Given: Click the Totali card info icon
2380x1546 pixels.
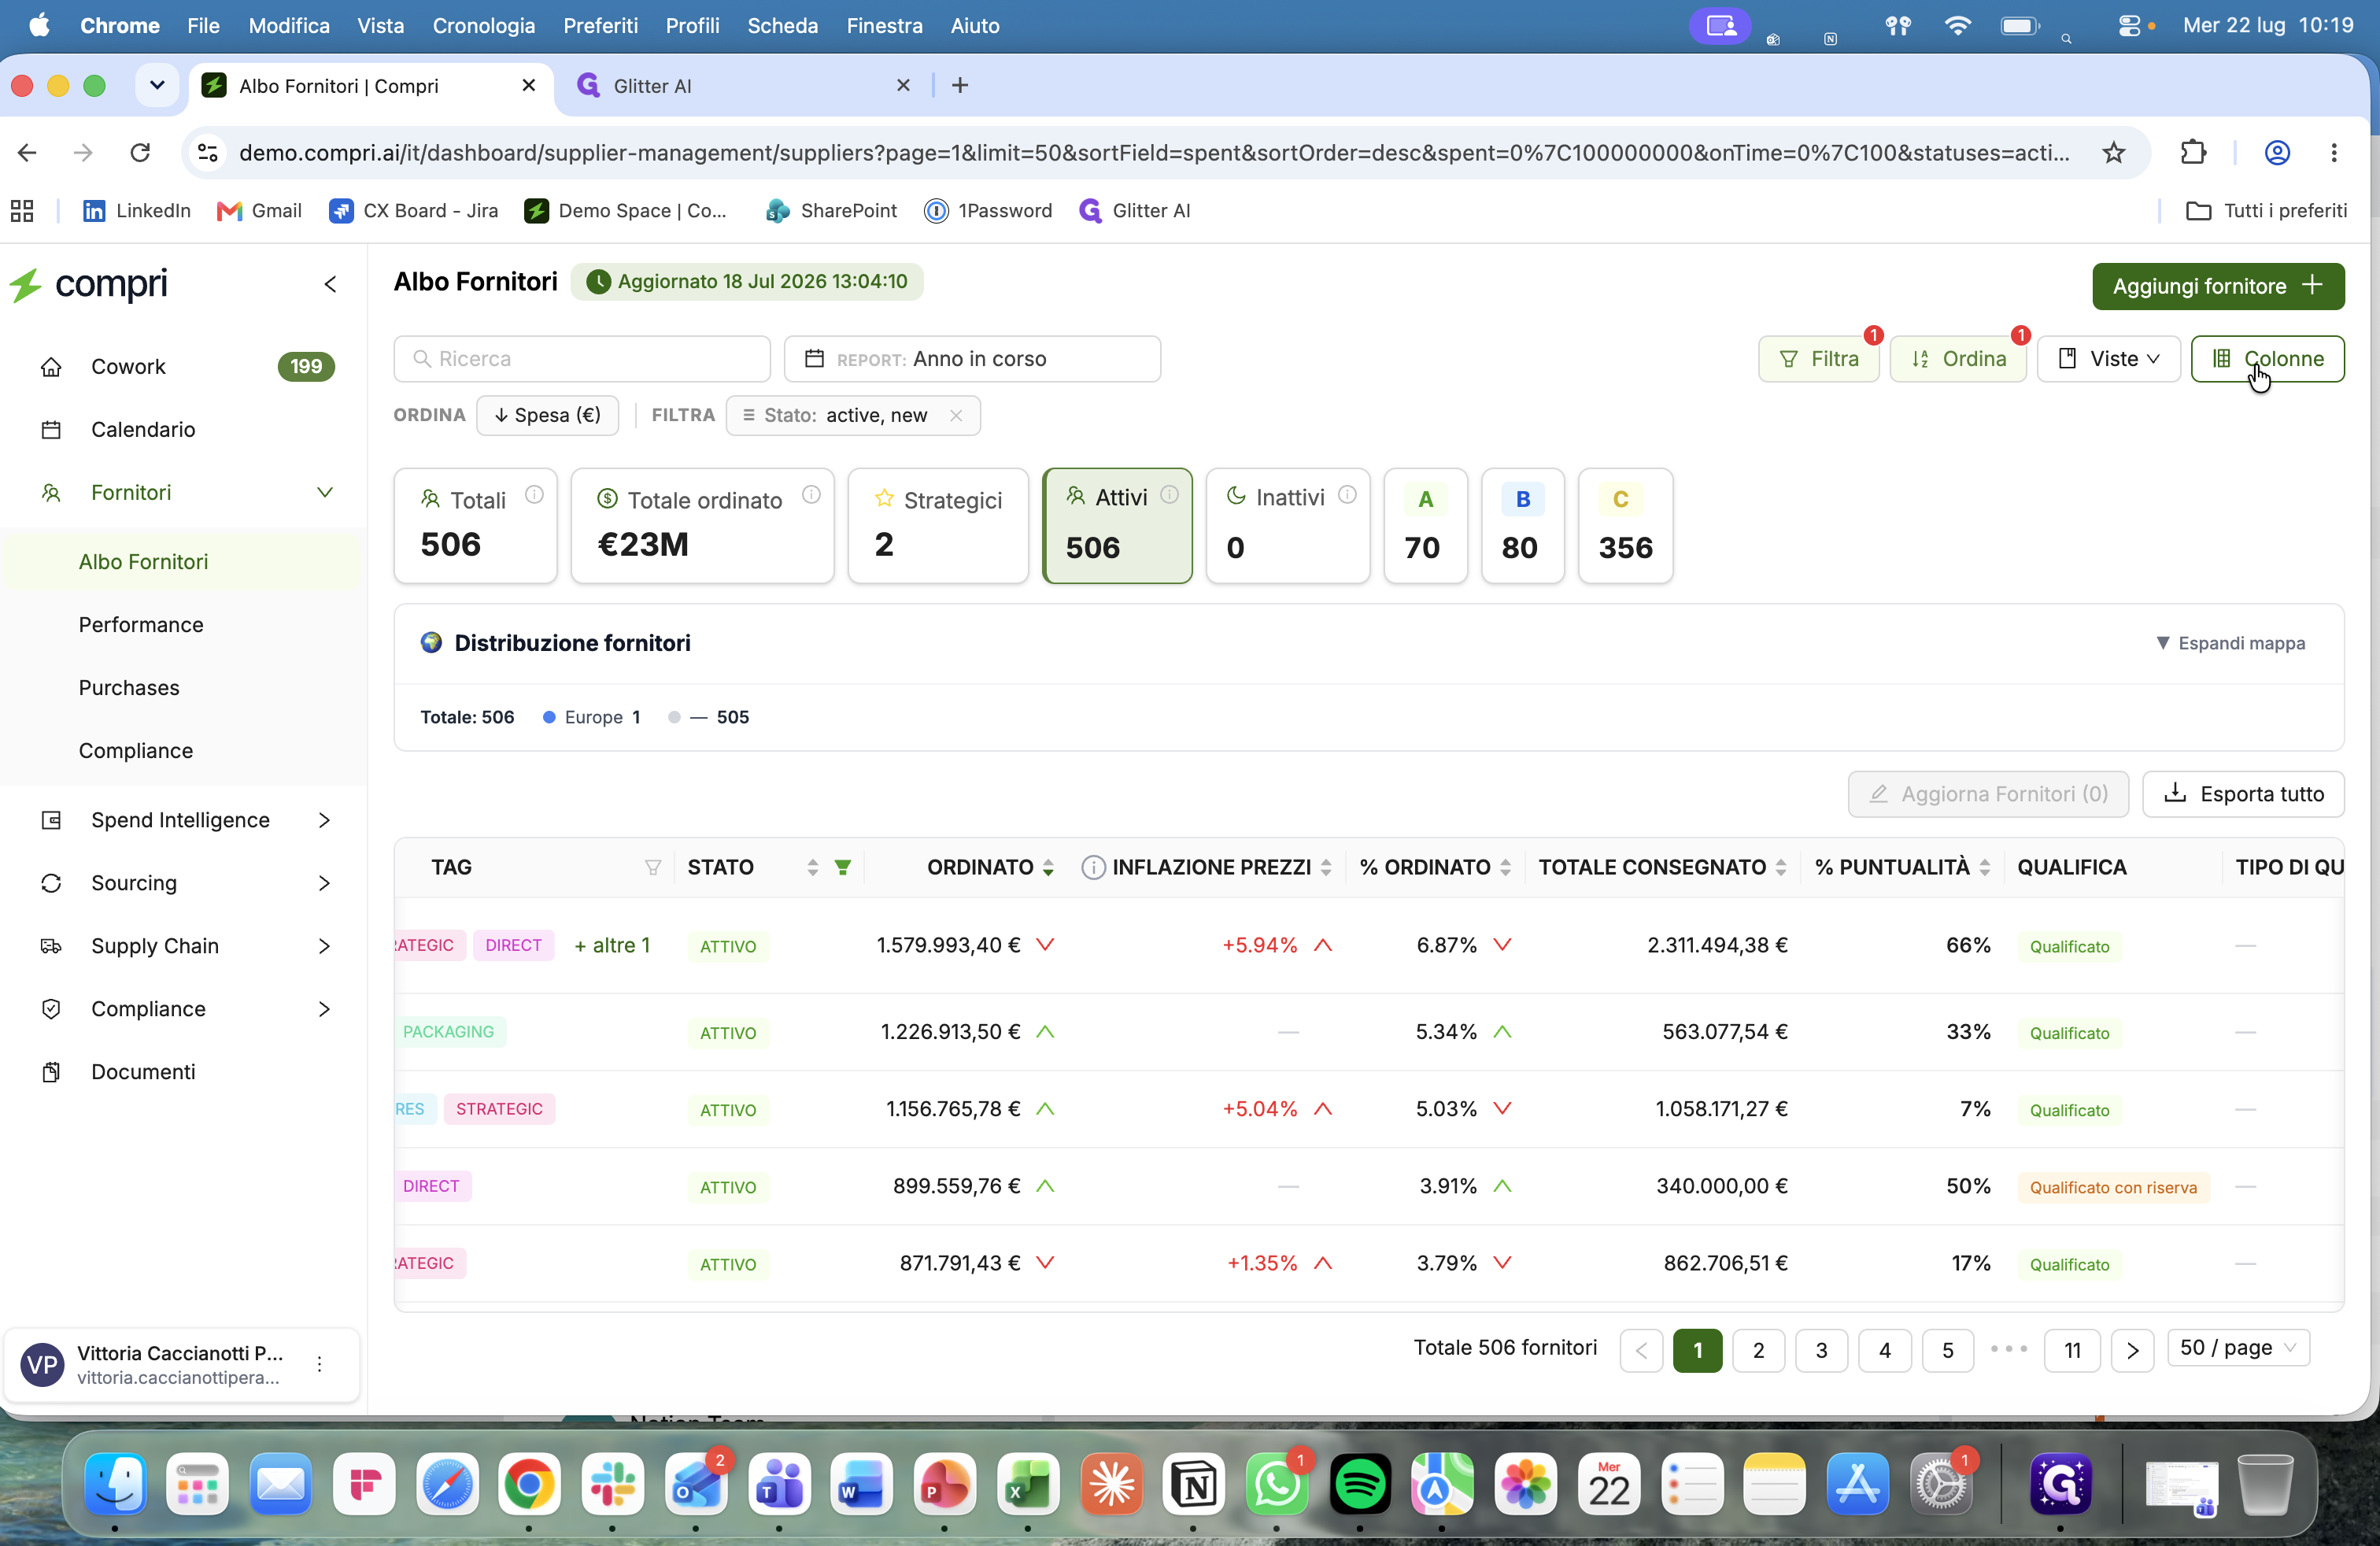Looking at the screenshot, I should coord(535,495).
